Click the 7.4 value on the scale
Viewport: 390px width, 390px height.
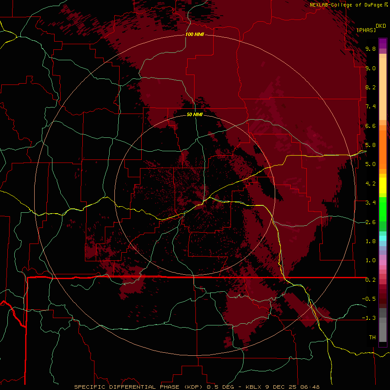click(x=370, y=107)
